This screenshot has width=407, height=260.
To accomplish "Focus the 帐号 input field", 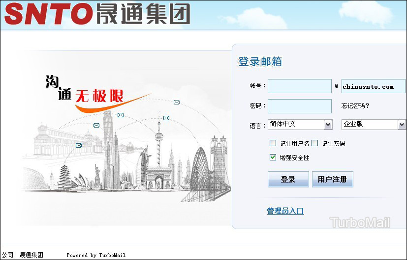I will point(300,86).
